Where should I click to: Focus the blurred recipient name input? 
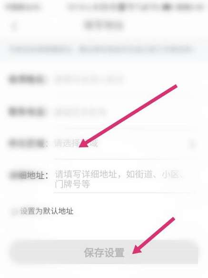[89, 79]
